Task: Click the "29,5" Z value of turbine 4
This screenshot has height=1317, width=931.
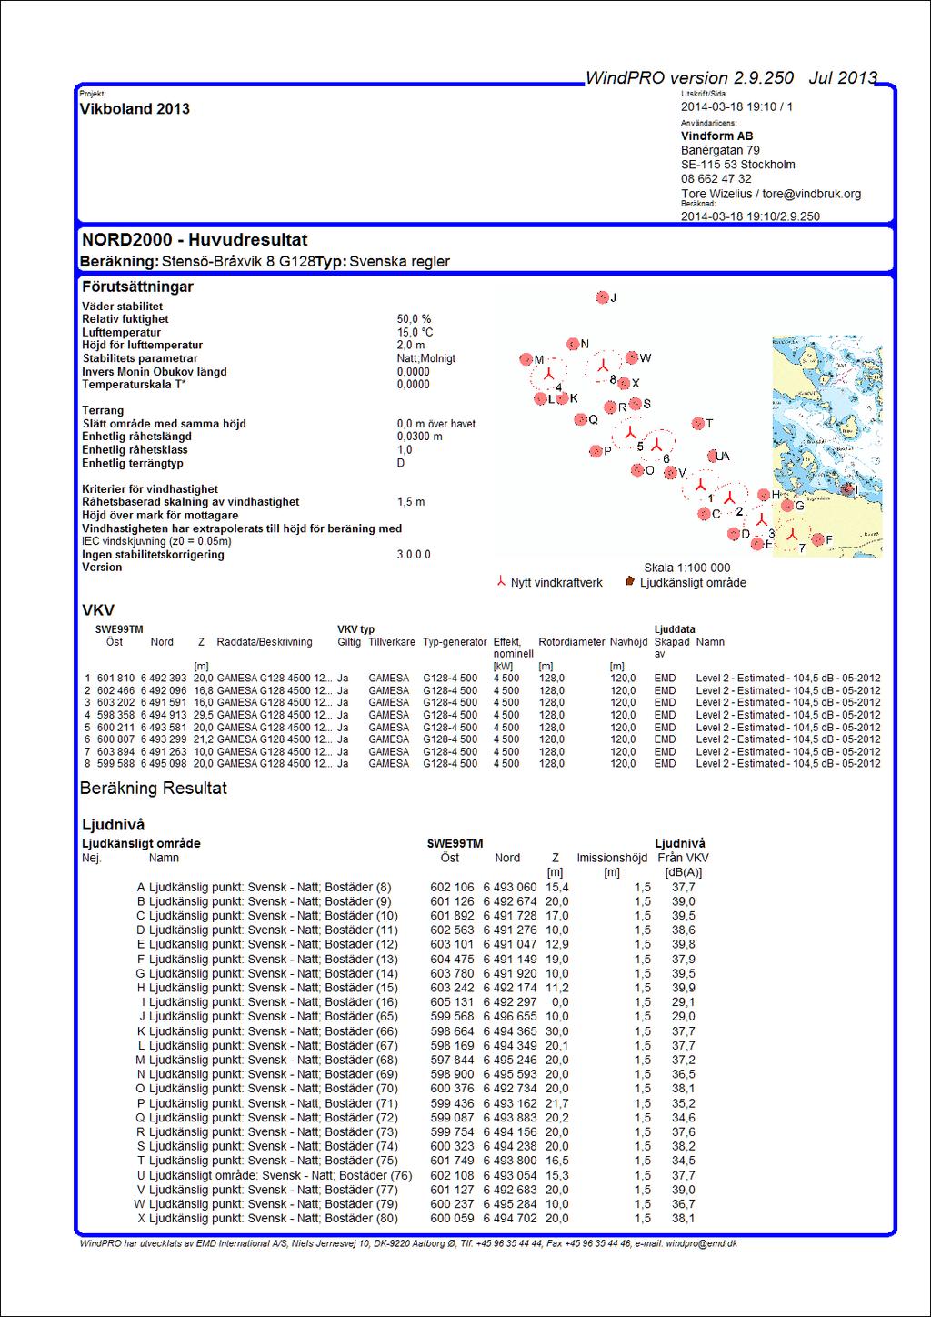Action: [x=202, y=715]
